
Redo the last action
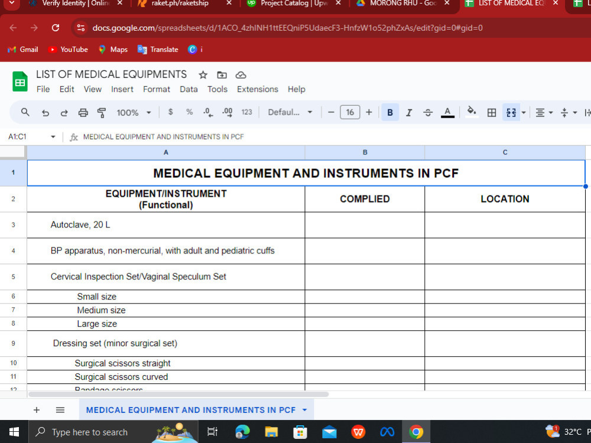pyautogui.click(x=64, y=113)
